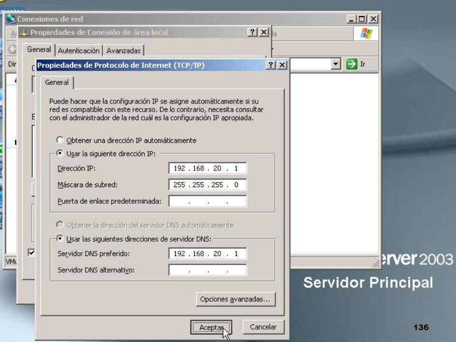Select General tab in Conexión de área local
This screenshot has height=342, width=456.
click(x=39, y=49)
